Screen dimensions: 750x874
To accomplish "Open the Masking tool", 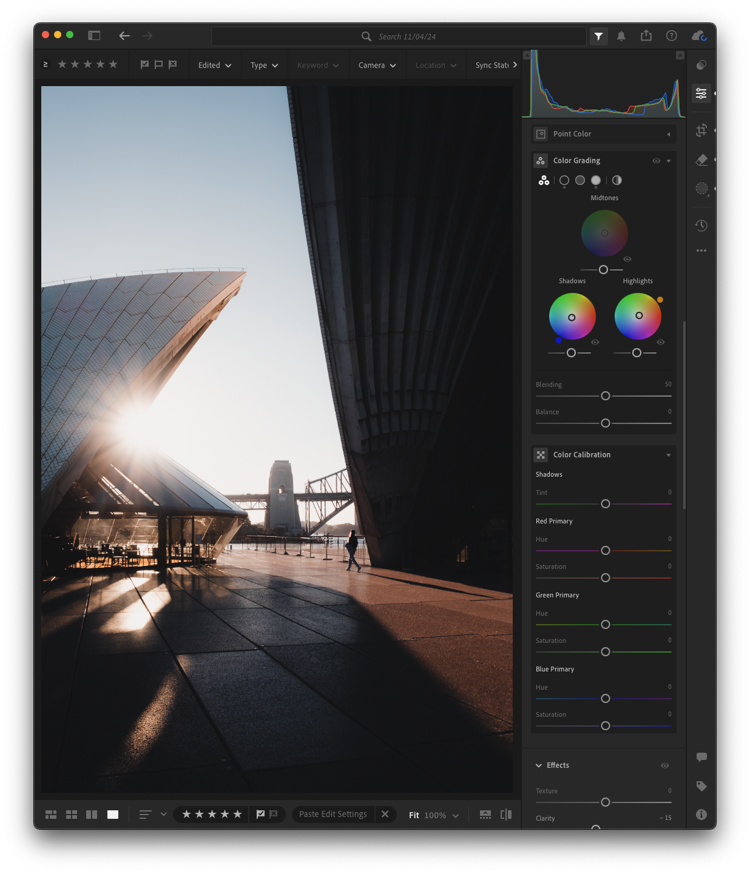I will [701, 189].
